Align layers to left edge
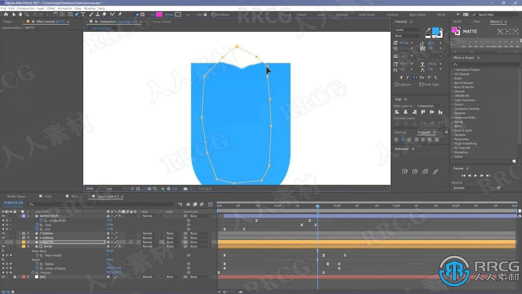 point(397,112)
